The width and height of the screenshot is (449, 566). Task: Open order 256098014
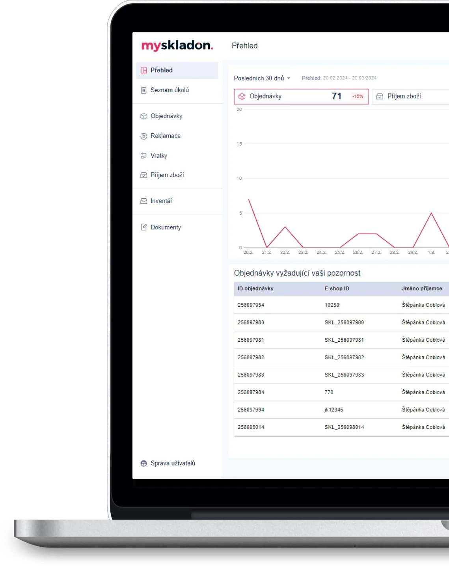pos(251,427)
